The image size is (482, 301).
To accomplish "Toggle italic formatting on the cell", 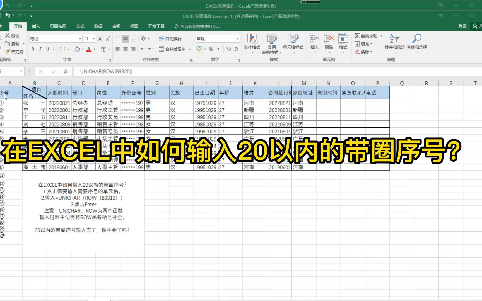I will pos(40,49).
